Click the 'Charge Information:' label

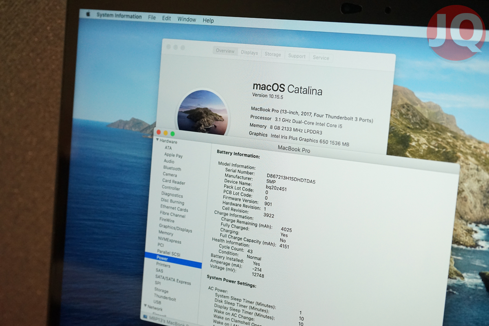(234, 215)
